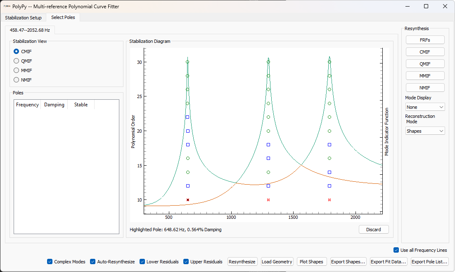Expand the Reconstruction Mode dropdown
The height and width of the screenshot is (272, 455).
tap(425, 131)
